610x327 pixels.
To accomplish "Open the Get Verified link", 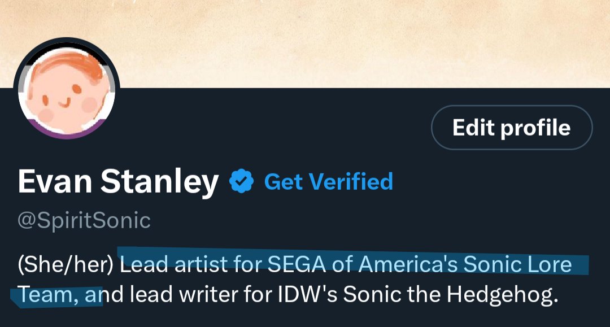I will 328,182.
